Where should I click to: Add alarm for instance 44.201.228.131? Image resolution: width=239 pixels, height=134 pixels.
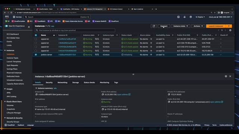151,39
